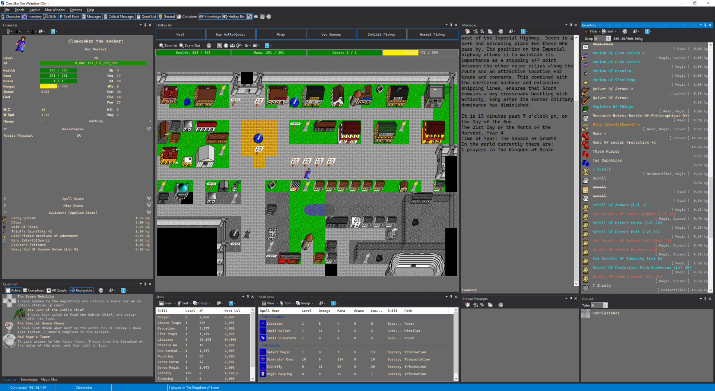The height and width of the screenshot is (391, 715).
Task: Click the Drop quantity input field
Action: pos(600,38)
